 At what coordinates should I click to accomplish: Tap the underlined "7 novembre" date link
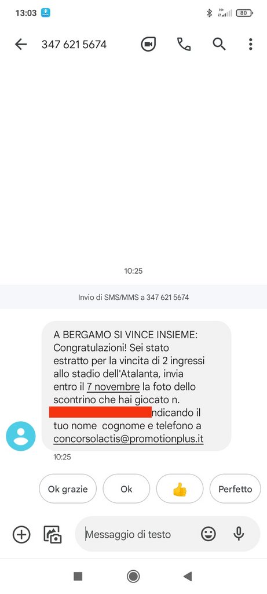click(x=113, y=387)
